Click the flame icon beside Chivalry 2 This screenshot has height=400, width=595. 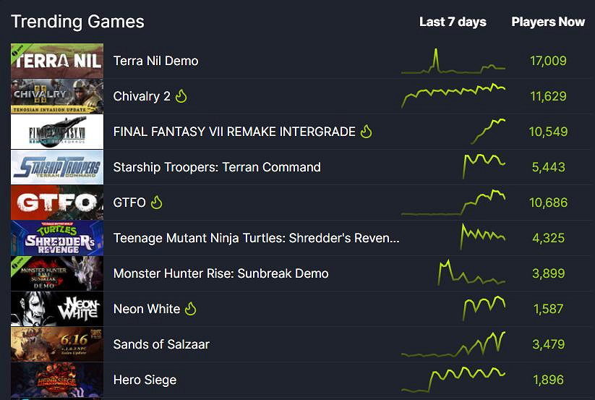click(x=181, y=96)
